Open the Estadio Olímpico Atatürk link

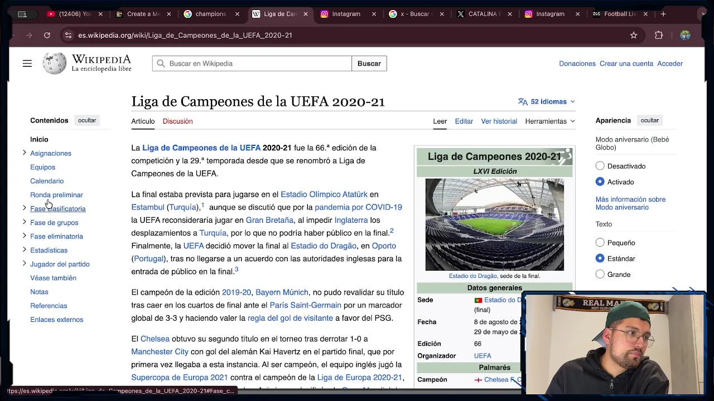pos(324,194)
